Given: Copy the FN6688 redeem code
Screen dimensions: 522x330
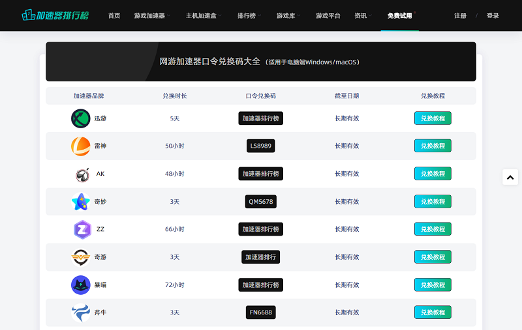Looking at the screenshot, I should pos(260,312).
